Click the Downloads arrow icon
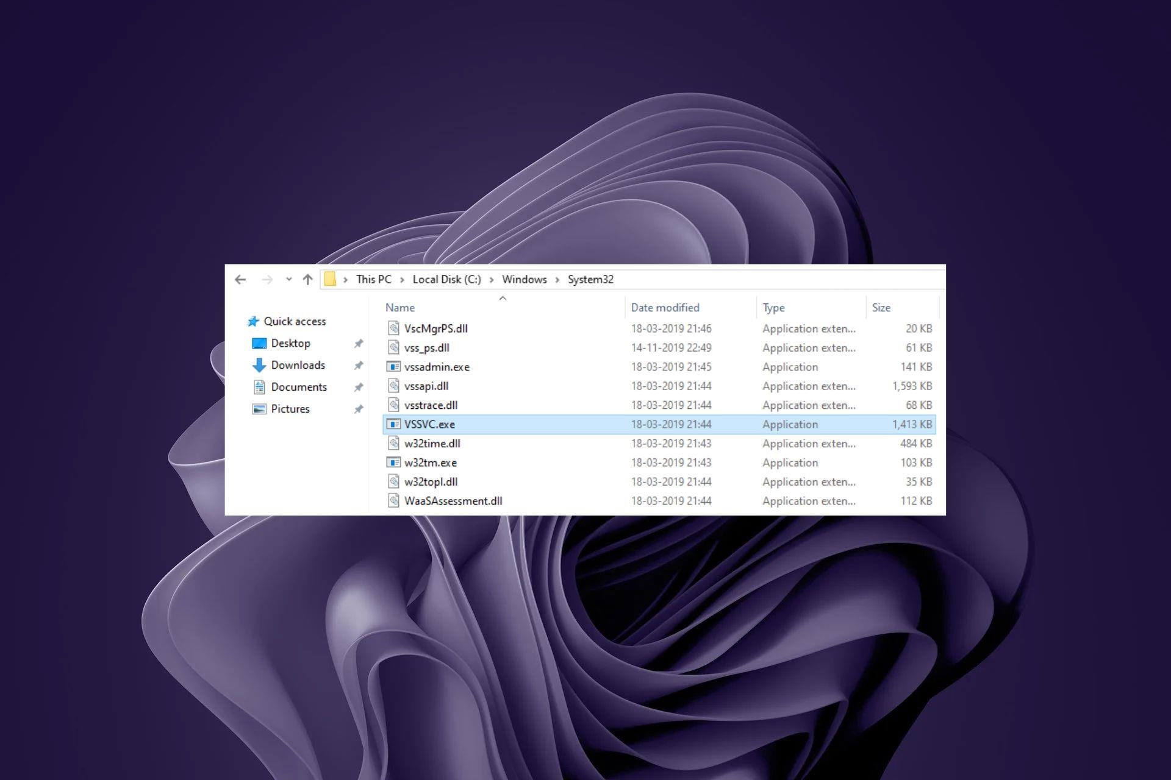The image size is (1171, 780). tap(259, 365)
